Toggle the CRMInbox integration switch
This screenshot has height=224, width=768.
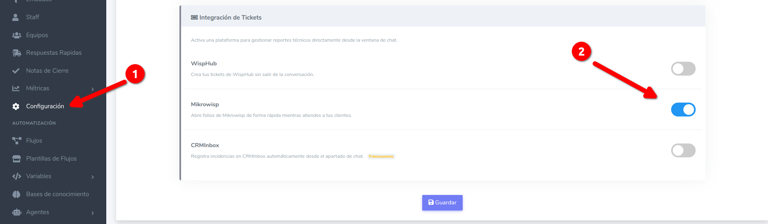pyautogui.click(x=683, y=150)
